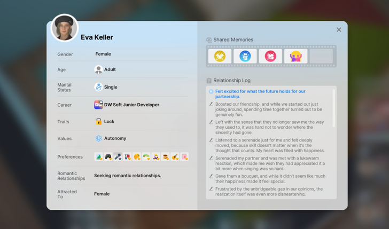389x229 pixels.
Task: Click the salad bowl preference icon
Action: pyautogui.click(x=146, y=157)
